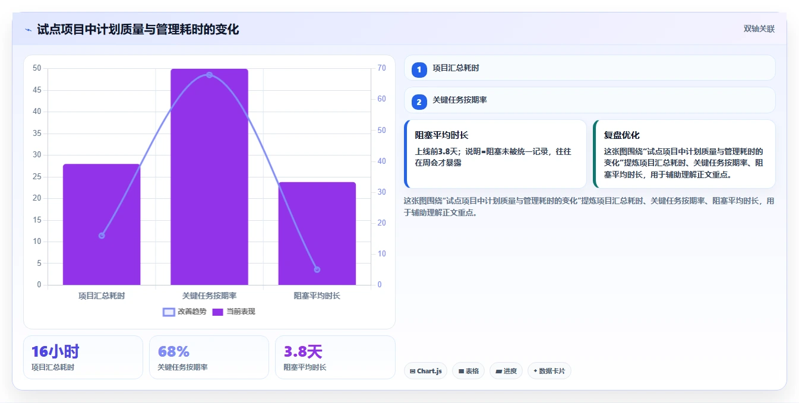Click the 数据卡片 tag

click(549, 371)
